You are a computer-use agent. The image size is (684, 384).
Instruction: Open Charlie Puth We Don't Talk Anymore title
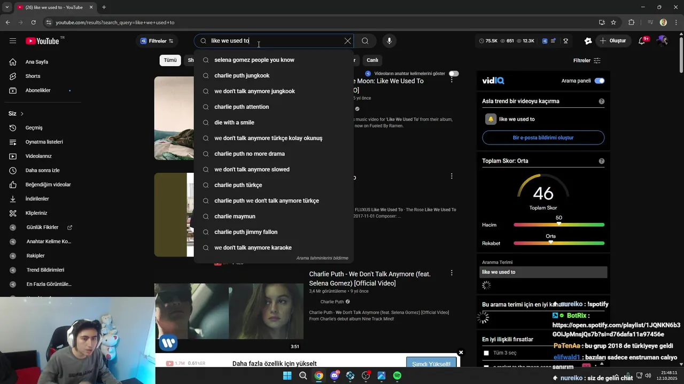(x=370, y=278)
